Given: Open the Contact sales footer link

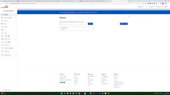Looking at the screenshot, I should click(62, 78).
